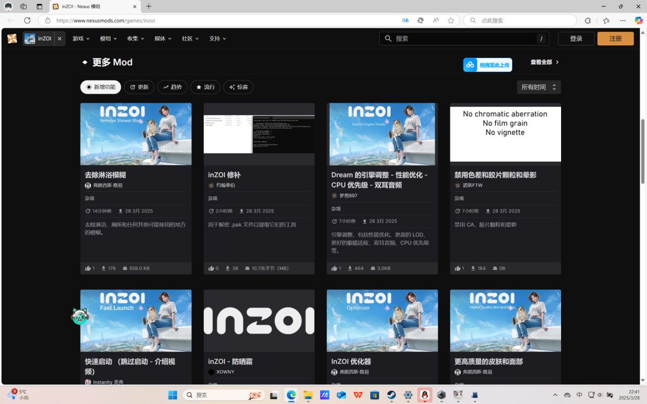The height and width of the screenshot is (404, 647).
Task: Click the QQ penguin taskbar icon
Action: point(425,395)
